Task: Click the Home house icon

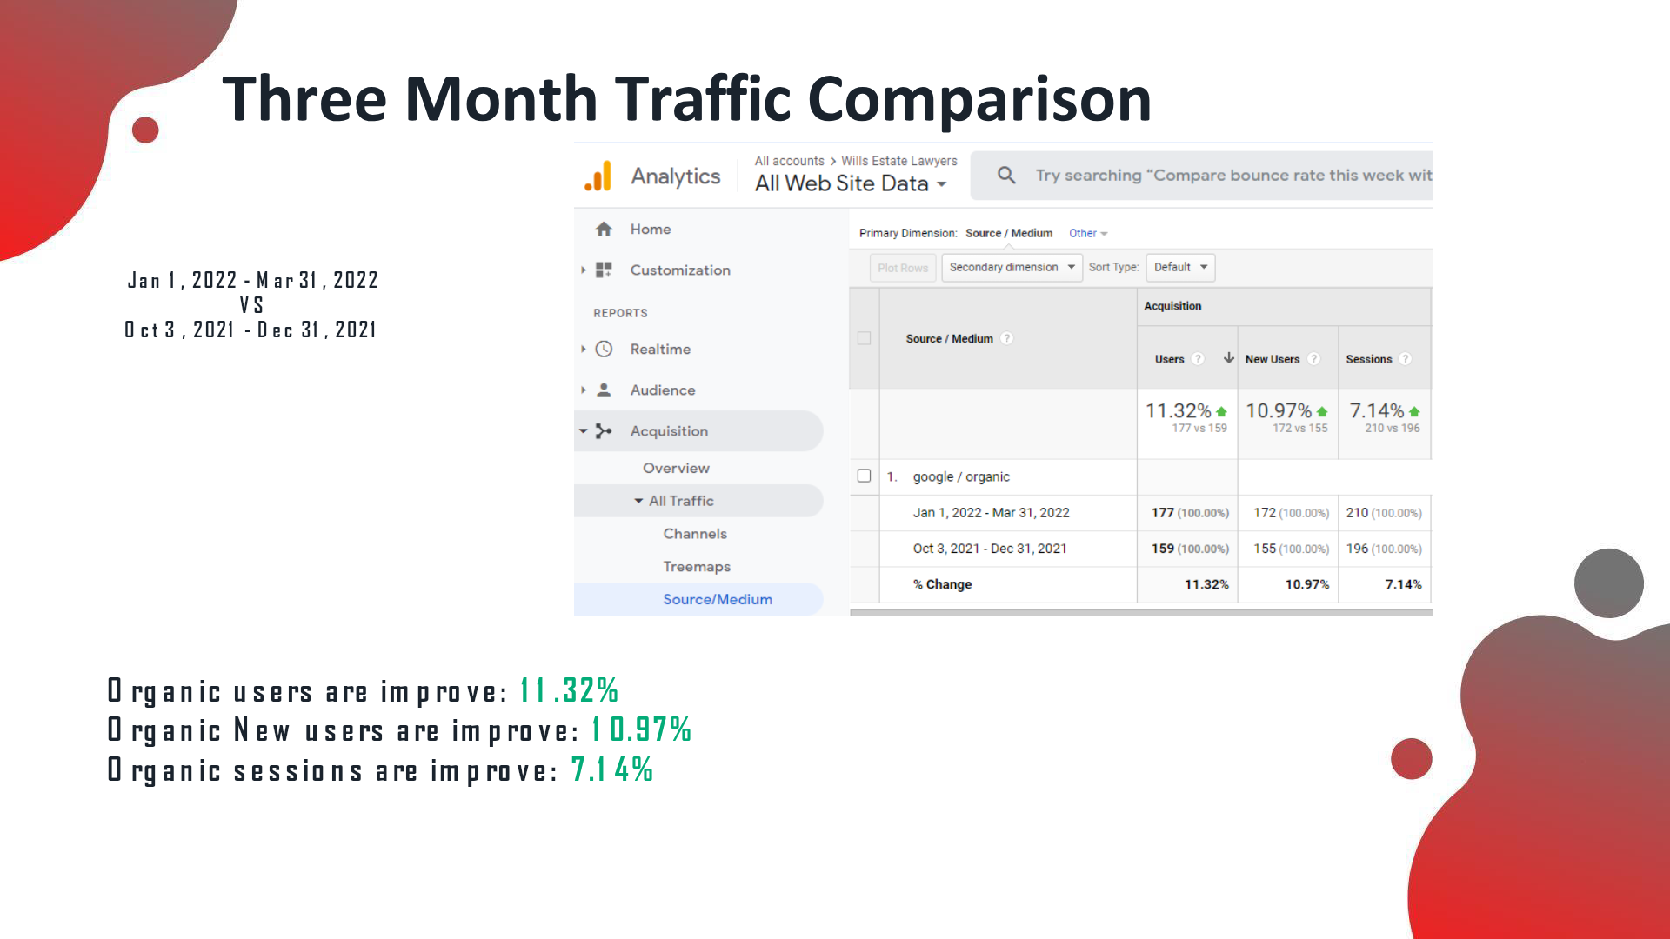Action: [x=604, y=229]
